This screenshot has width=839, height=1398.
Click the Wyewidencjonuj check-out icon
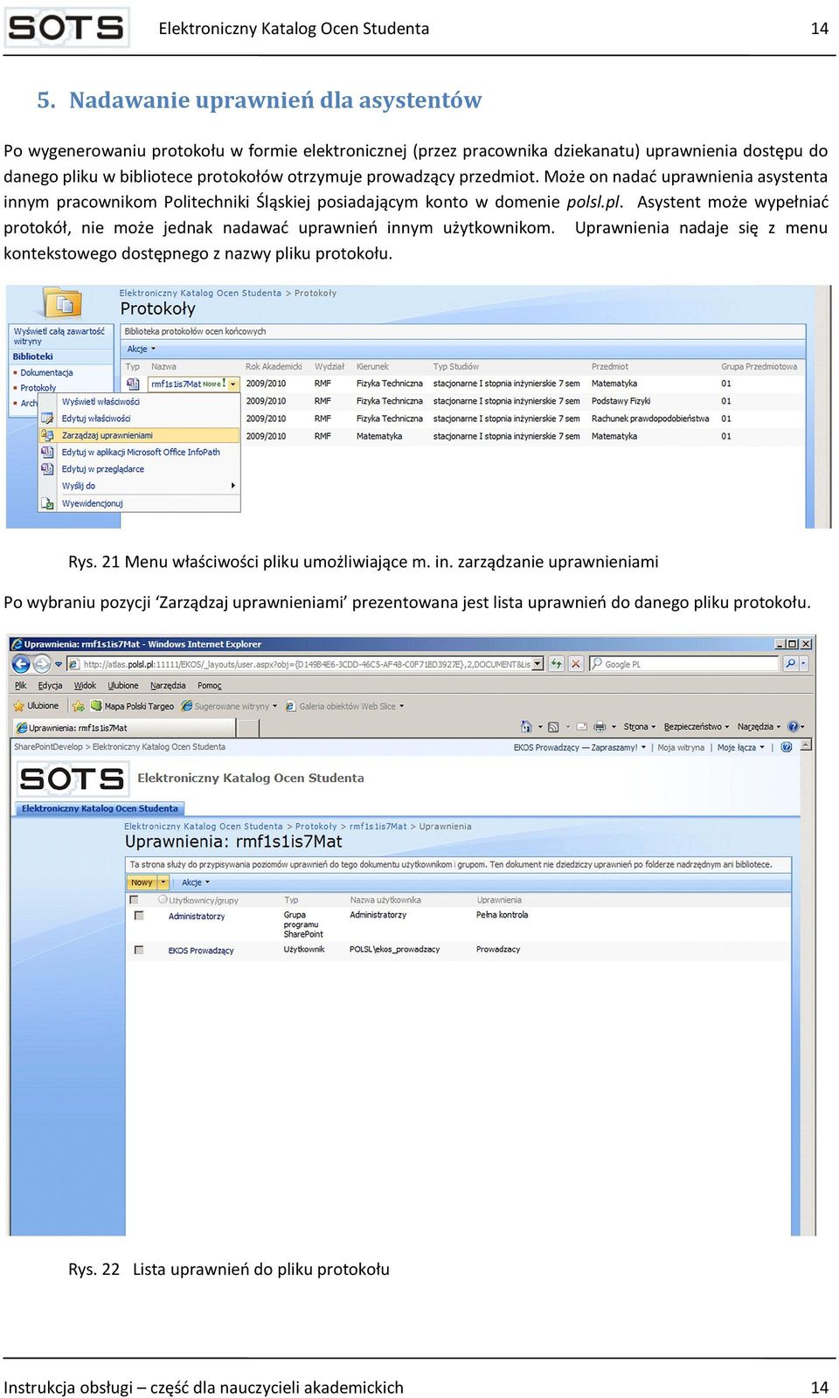[48, 503]
